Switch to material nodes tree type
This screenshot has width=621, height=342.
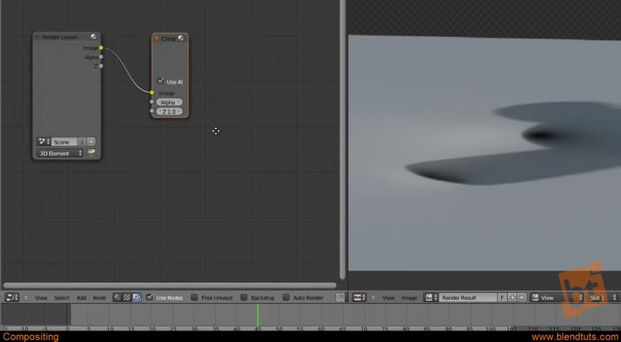tap(118, 297)
